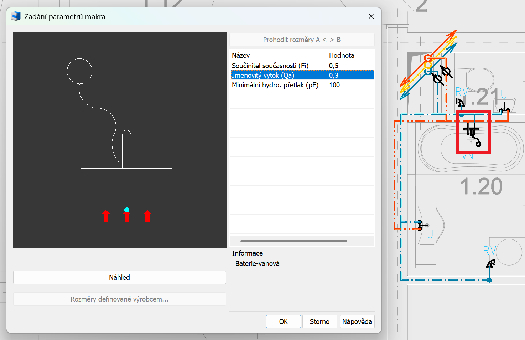Click the washbasin tap symbol near U label

(x=423, y=225)
